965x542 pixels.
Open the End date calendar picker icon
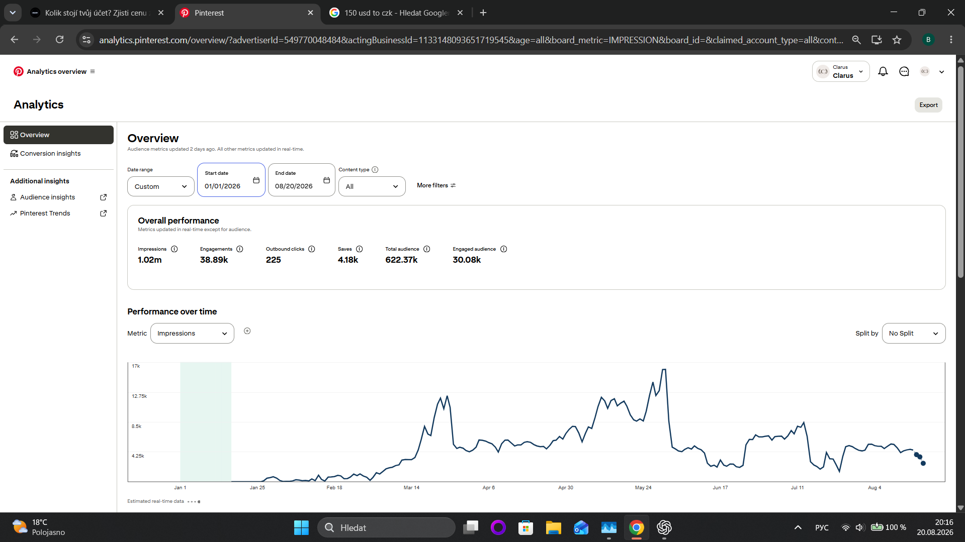click(326, 180)
